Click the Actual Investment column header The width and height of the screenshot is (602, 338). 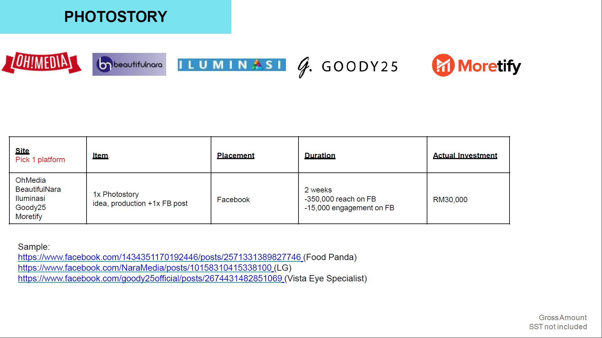point(465,156)
